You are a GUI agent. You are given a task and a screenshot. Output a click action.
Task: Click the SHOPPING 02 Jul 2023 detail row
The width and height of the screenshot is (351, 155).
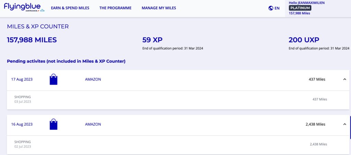pos(23,144)
